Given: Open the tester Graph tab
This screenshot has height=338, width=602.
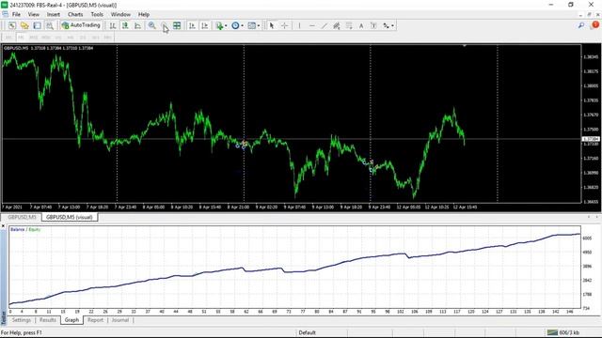Looking at the screenshot, I should 71,320.
